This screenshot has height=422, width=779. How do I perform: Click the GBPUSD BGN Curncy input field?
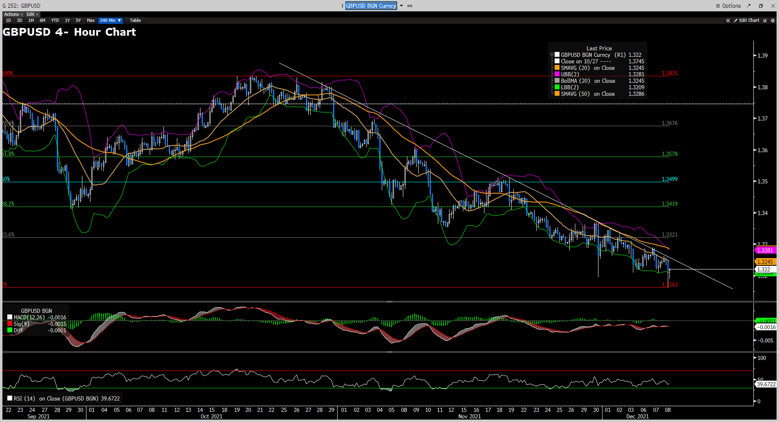click(x=371, y=6)
